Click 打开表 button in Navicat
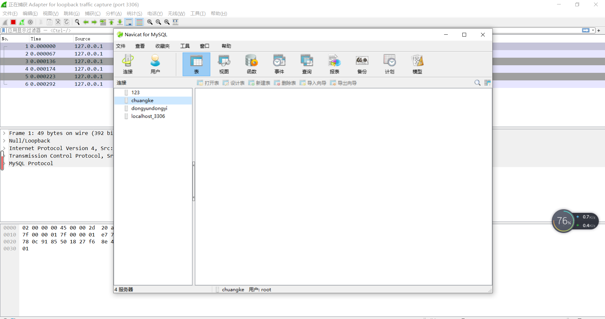605x319 pixels. [x=208, y=83]
